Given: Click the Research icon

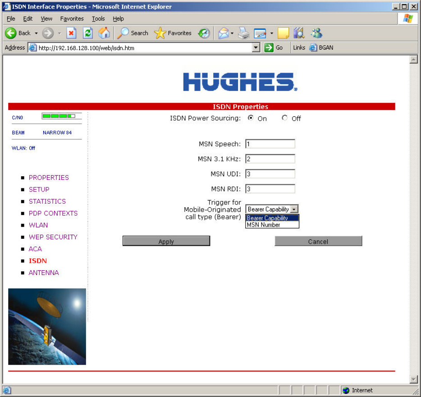Looking at the screenshot, I should [299, 33].
